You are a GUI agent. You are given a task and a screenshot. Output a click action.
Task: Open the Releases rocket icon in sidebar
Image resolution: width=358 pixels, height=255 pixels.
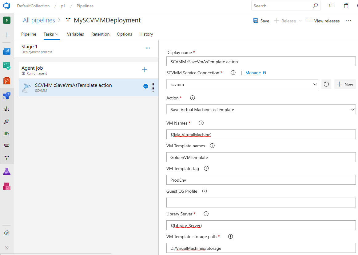pos(7,121)
